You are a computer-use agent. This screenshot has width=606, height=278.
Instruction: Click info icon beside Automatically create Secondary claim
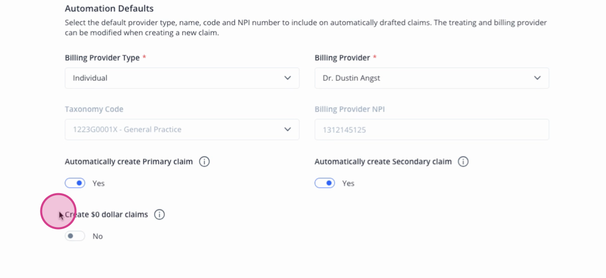coord(463,162)
